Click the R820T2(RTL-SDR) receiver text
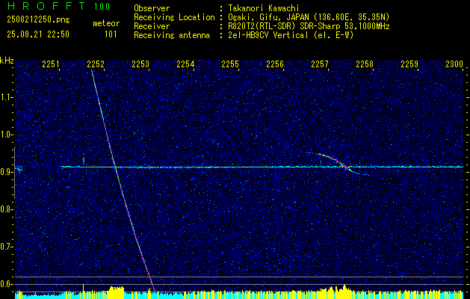 point(309,26)
